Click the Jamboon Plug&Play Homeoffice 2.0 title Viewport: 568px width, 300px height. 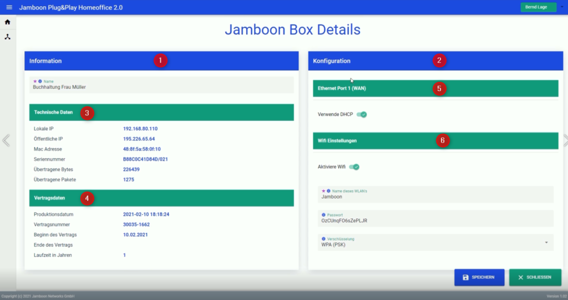click(x=71, y=7)
